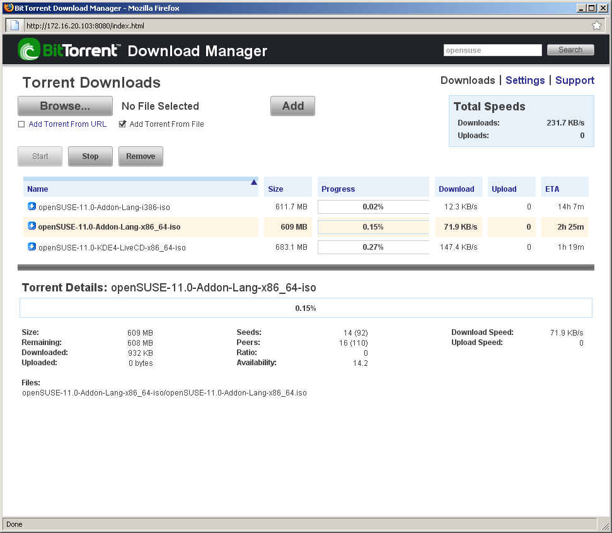
Task: Click the Browse... button
Action: [65, 106]
